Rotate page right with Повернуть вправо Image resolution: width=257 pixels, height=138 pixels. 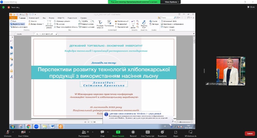[x=86, y=27]
